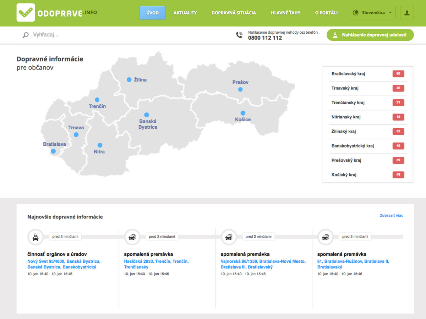Click the činnosť orgánov a úradov heading
Image resolution: width=426 pixels, height=319 pixels.
(x=57, y=254)
